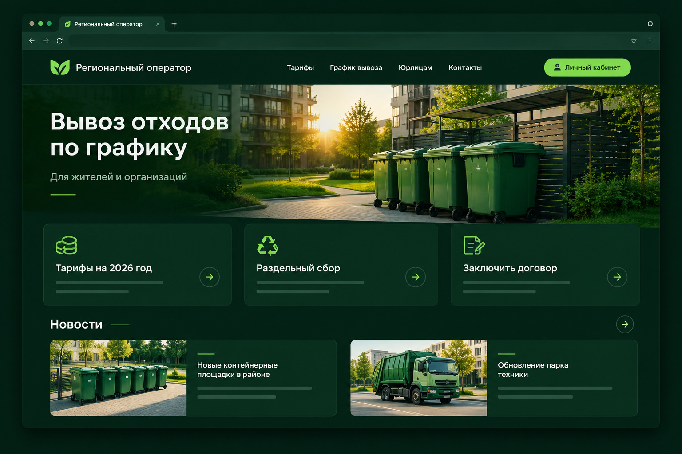Open a new tab with the plus icon
Viewport: 682px width, 454px height.
pos(174,24)
